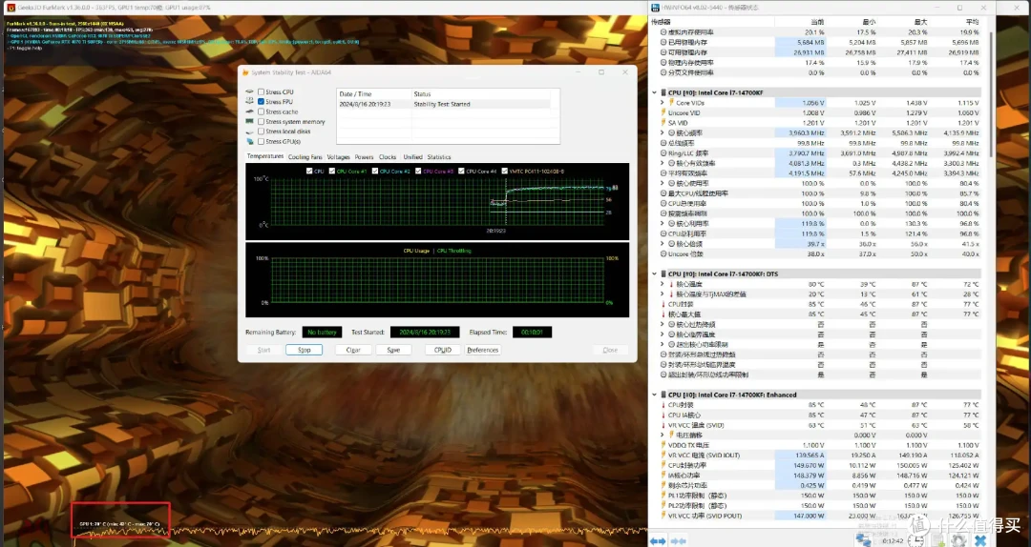Open HWiNFO sensor settings gear icon

(x=958, y=539)
